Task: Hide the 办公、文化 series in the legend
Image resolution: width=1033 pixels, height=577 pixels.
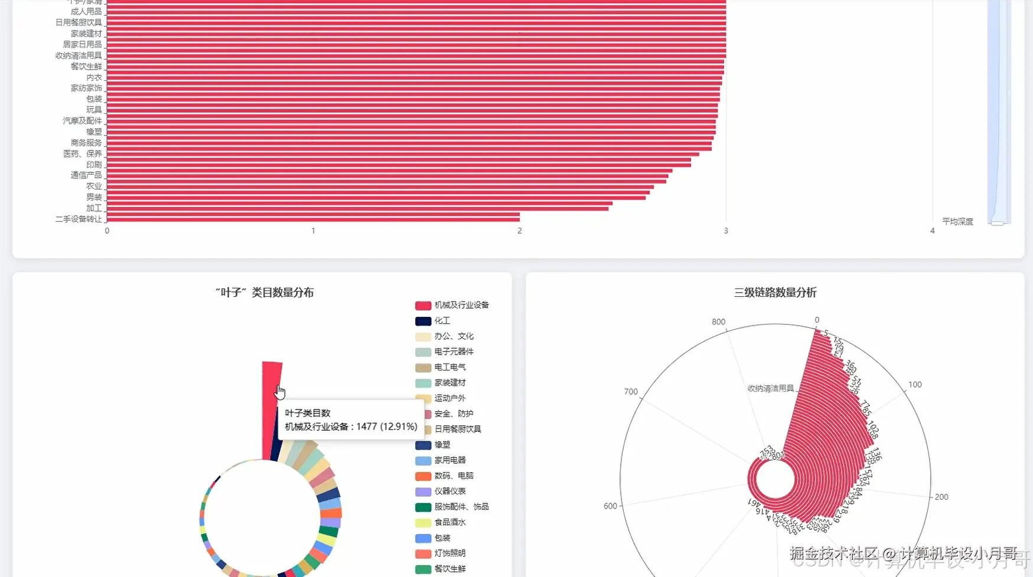Action: 445,336
